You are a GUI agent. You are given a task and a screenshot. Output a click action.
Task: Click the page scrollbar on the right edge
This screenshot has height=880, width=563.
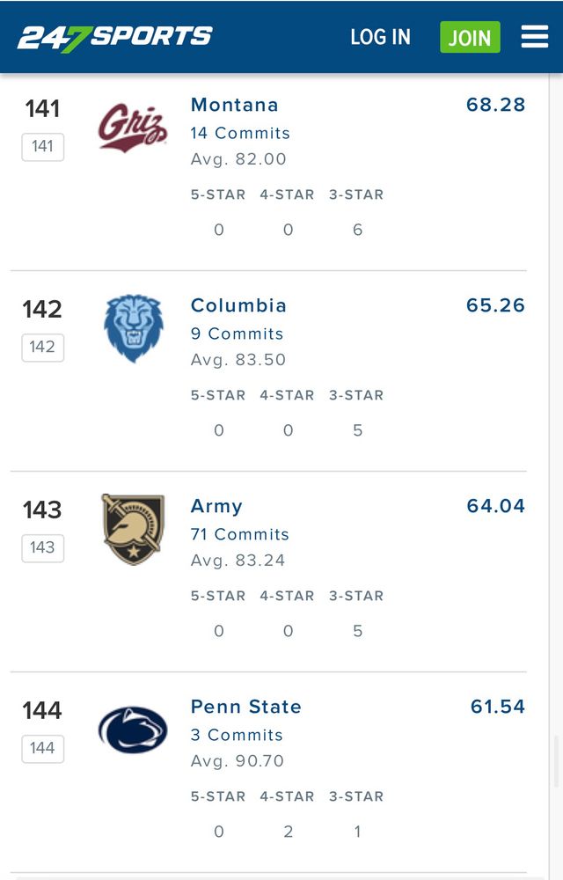click(x=556, y=761)
